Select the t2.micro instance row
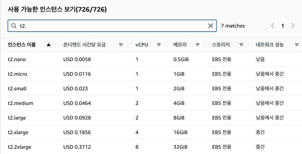The image size is (302, 154). (x=151, y=74)
